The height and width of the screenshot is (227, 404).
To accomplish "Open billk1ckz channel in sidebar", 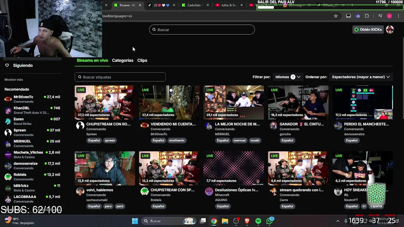I will point(32,188).
